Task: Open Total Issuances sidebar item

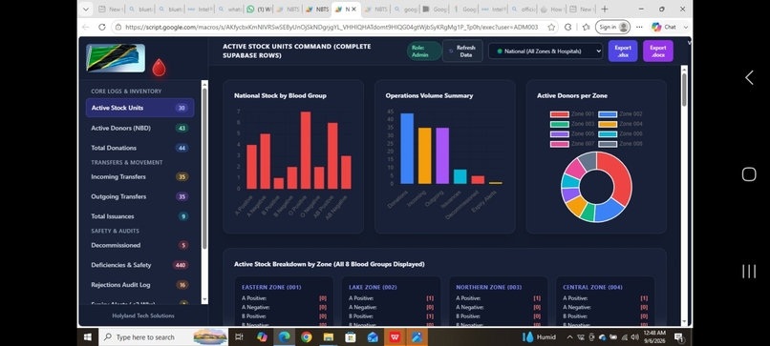Action: click(139, 216)
